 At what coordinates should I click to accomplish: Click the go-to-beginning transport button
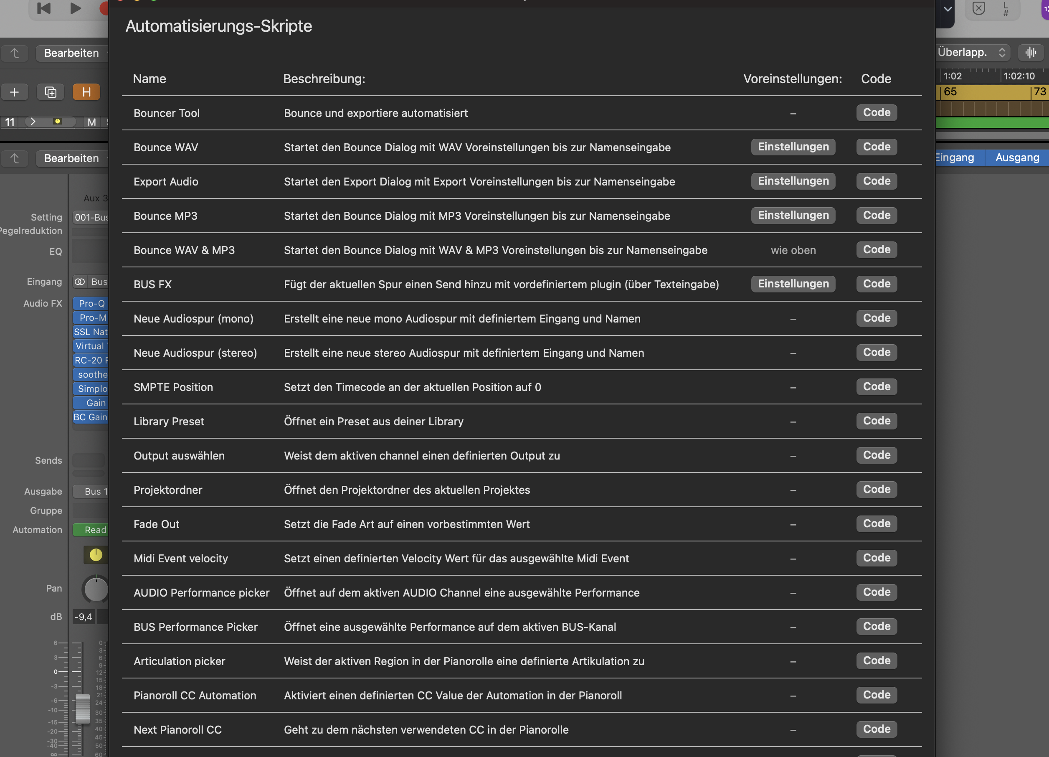44,8
